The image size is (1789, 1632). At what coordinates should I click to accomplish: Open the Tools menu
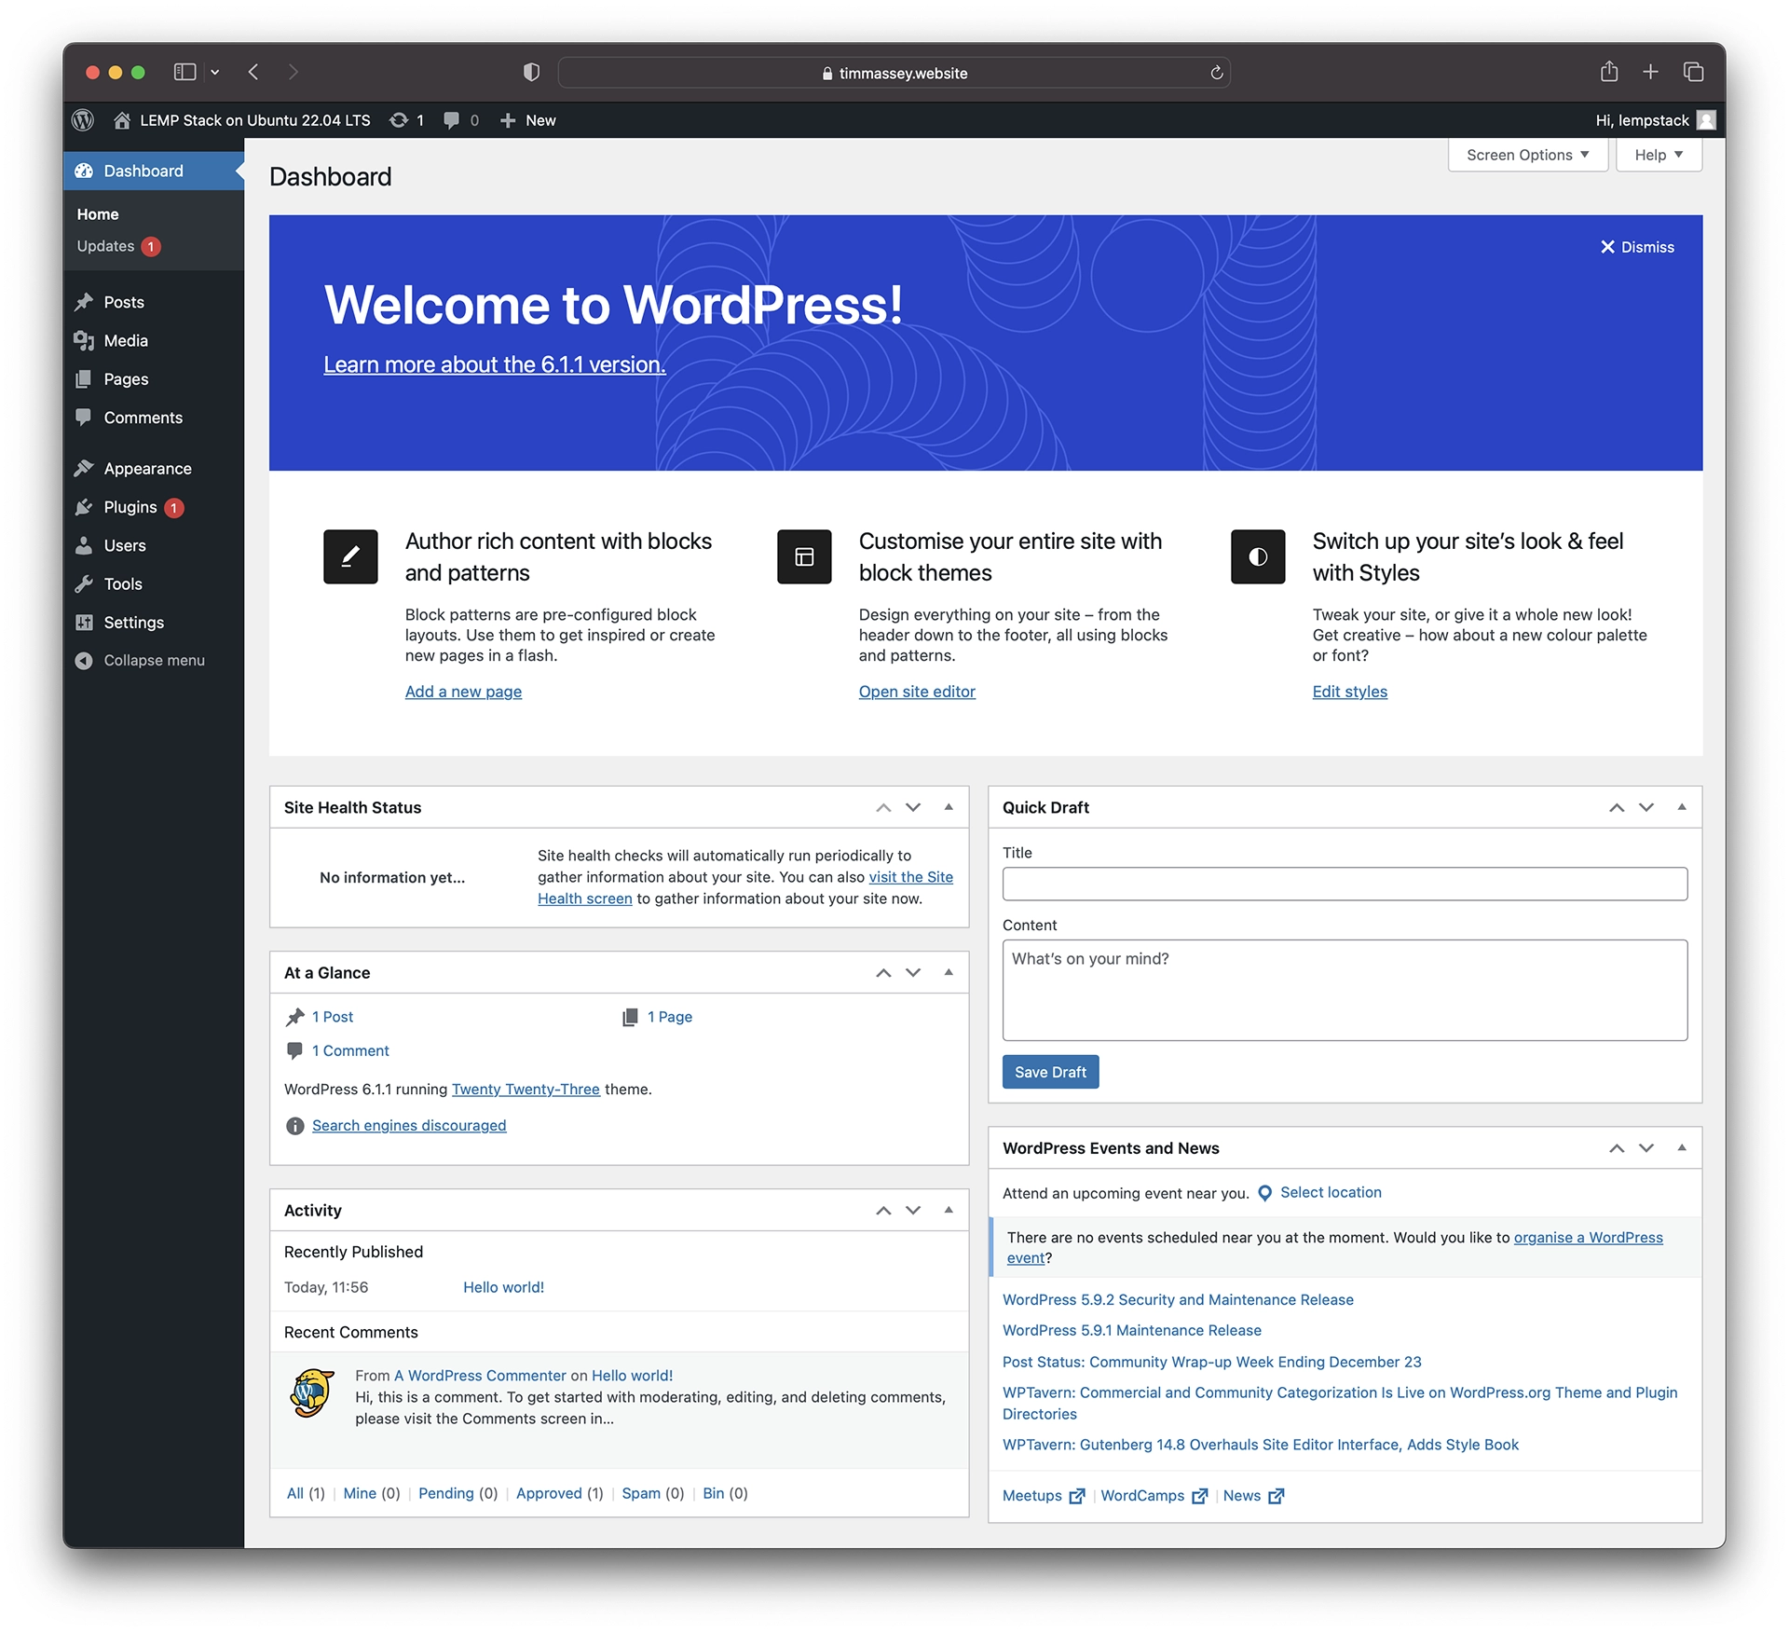tap(154, 583)
